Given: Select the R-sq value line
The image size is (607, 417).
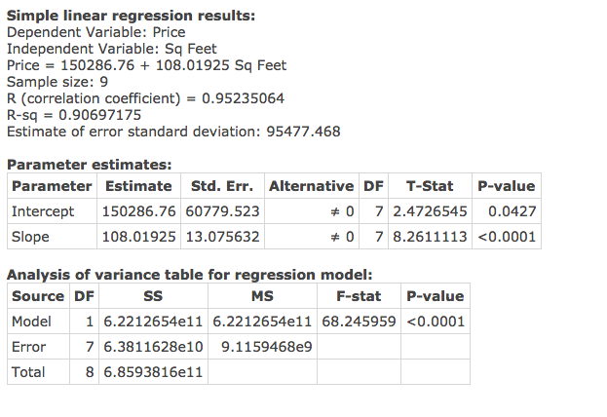Looking at the screenshot, I should tap(74, 115).
